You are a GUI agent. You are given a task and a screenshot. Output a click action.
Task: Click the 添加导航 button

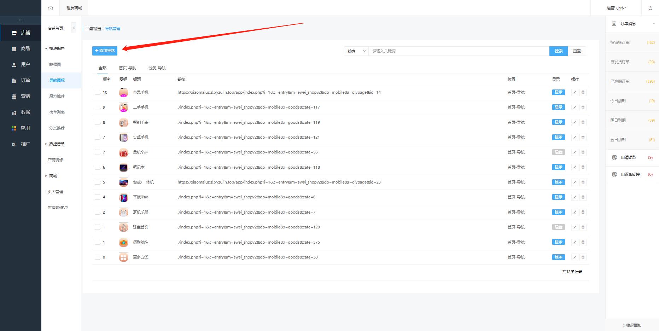[105, 51]
